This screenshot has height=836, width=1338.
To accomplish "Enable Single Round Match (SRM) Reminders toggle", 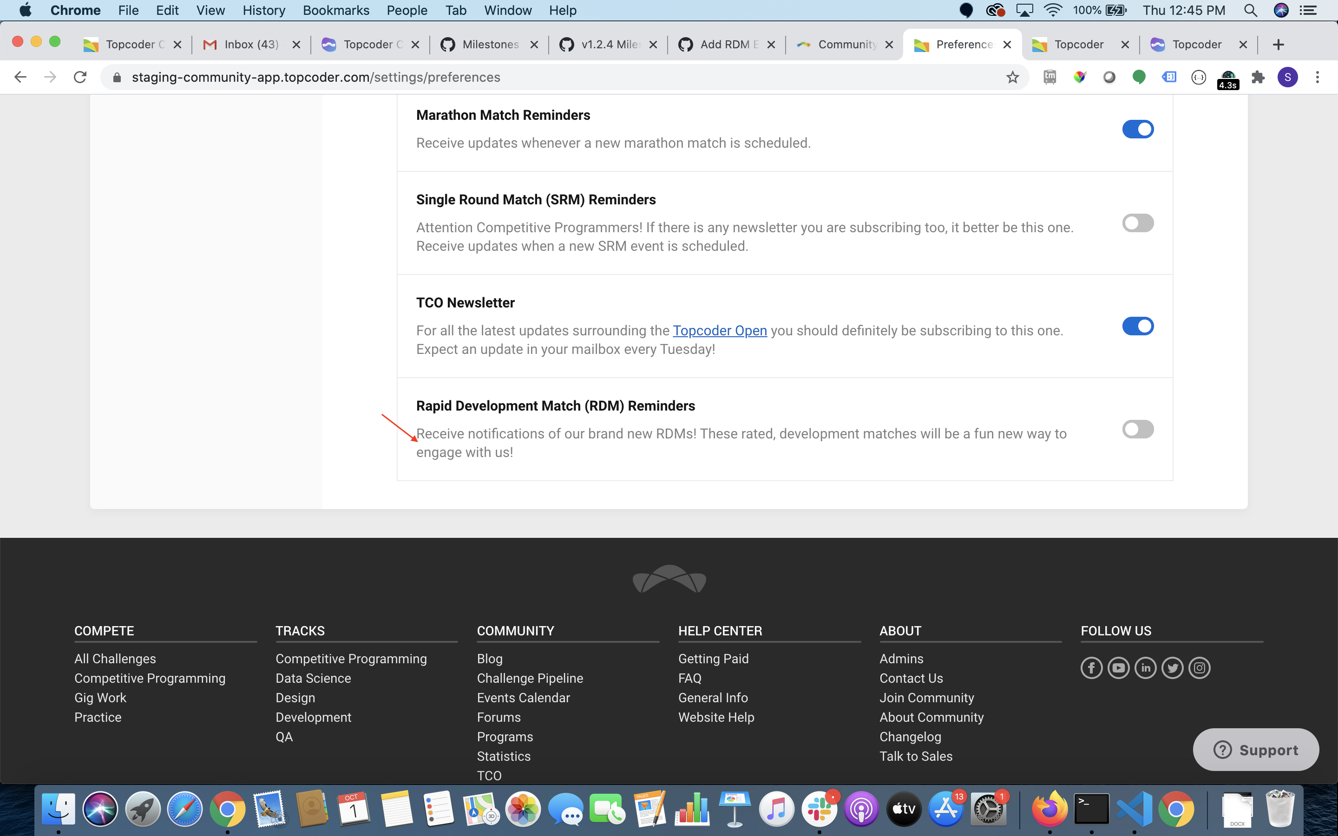I will 1137,223.
